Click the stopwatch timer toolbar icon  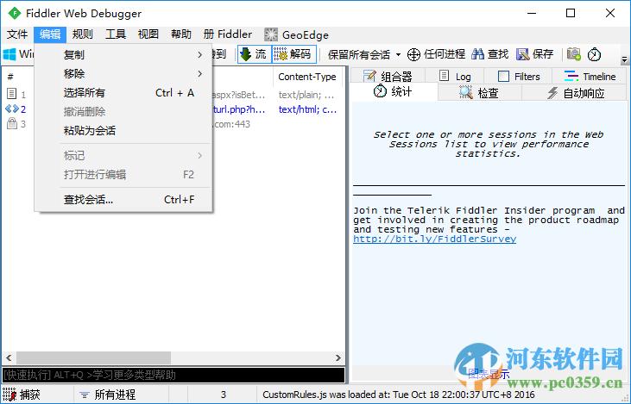coord(595,54)
